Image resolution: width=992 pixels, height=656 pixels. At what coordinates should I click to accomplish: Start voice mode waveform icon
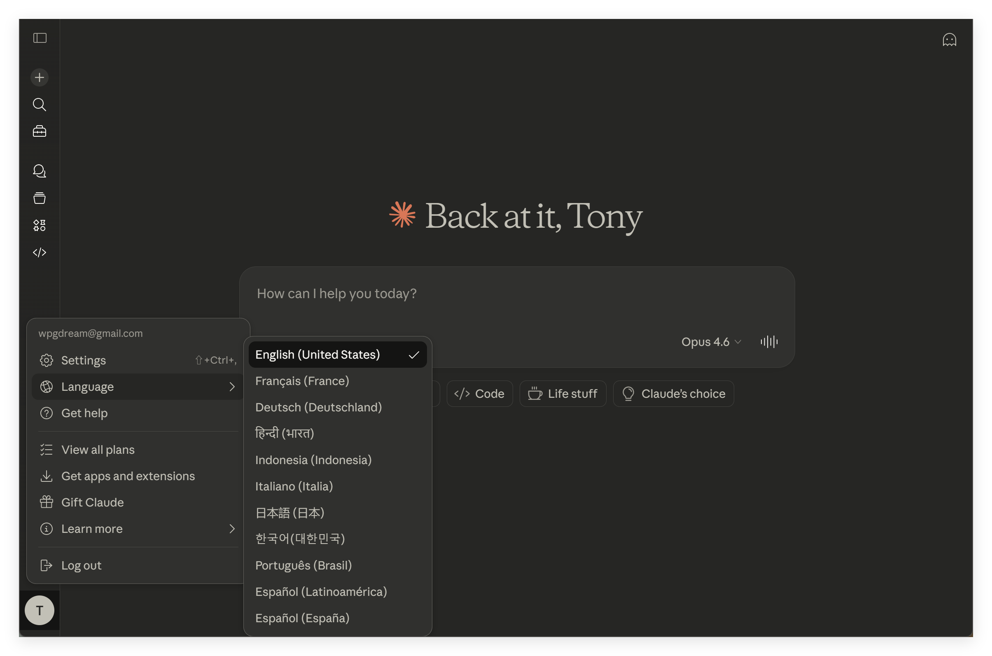pos(768,342)
